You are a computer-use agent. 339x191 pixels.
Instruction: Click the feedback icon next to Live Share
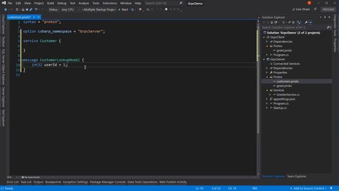click(x=315, y=9)
